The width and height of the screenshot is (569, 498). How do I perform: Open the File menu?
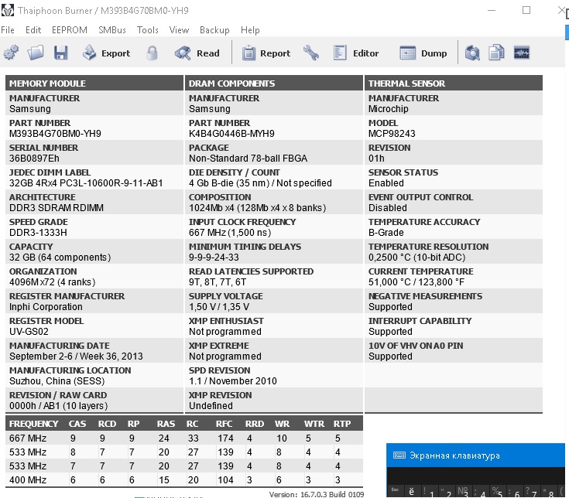[x=8, y=29]
